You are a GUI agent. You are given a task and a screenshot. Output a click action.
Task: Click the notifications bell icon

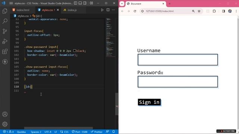(114, 132)
